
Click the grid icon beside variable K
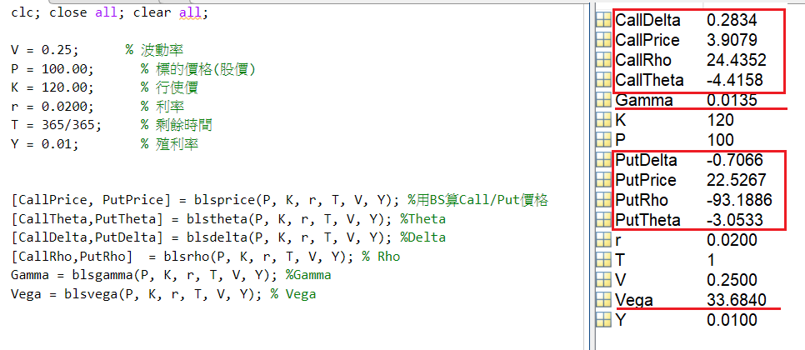(604, 120)
